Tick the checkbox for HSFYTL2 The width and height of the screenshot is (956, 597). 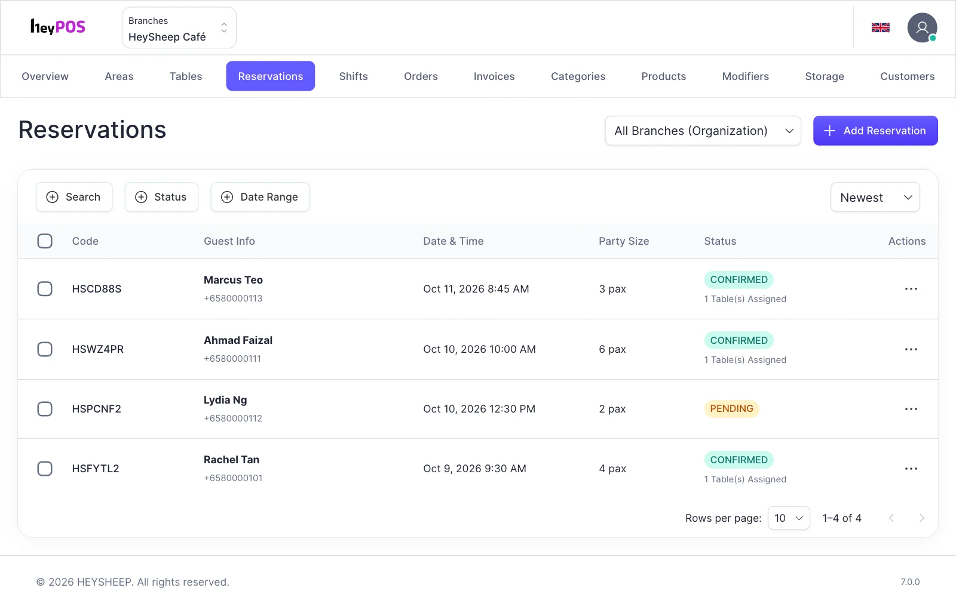coord(45,469)
